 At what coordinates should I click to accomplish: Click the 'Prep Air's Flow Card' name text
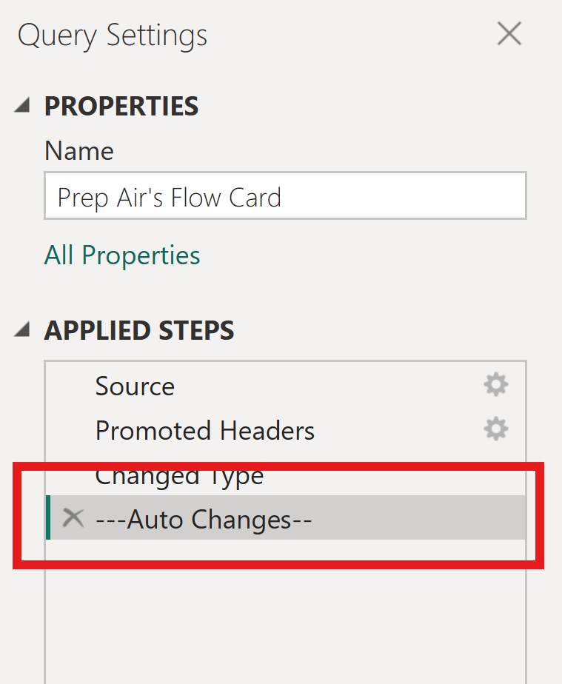pyautogui.click(x=170, y=198)
